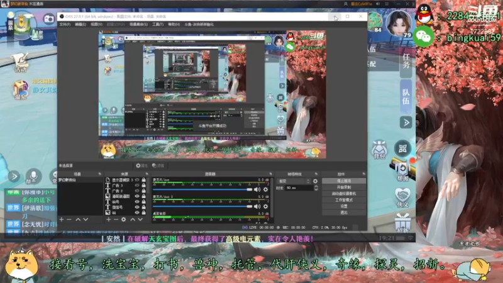This screenshot has height=283, width=503.
Task: Click the 设置 settings button in controls
Action: click(344, 206)
